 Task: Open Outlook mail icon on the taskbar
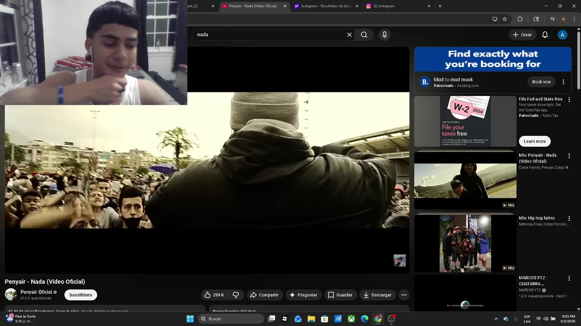click(298, 319)
